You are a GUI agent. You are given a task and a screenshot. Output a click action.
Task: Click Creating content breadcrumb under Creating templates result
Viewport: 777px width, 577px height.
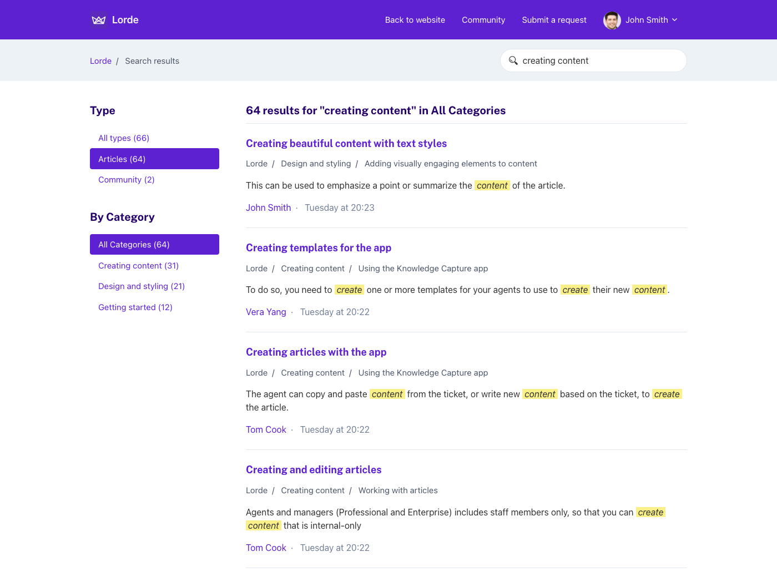tap(312, 269)
